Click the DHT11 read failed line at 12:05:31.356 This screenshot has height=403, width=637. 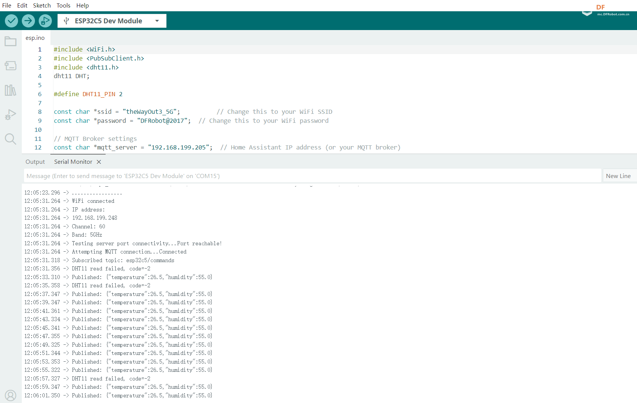pyautogui.click(x=88, y=269)
